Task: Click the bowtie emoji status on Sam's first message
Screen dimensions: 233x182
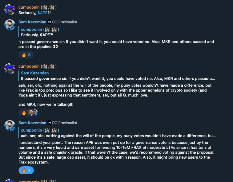Action: click(49, 22)
